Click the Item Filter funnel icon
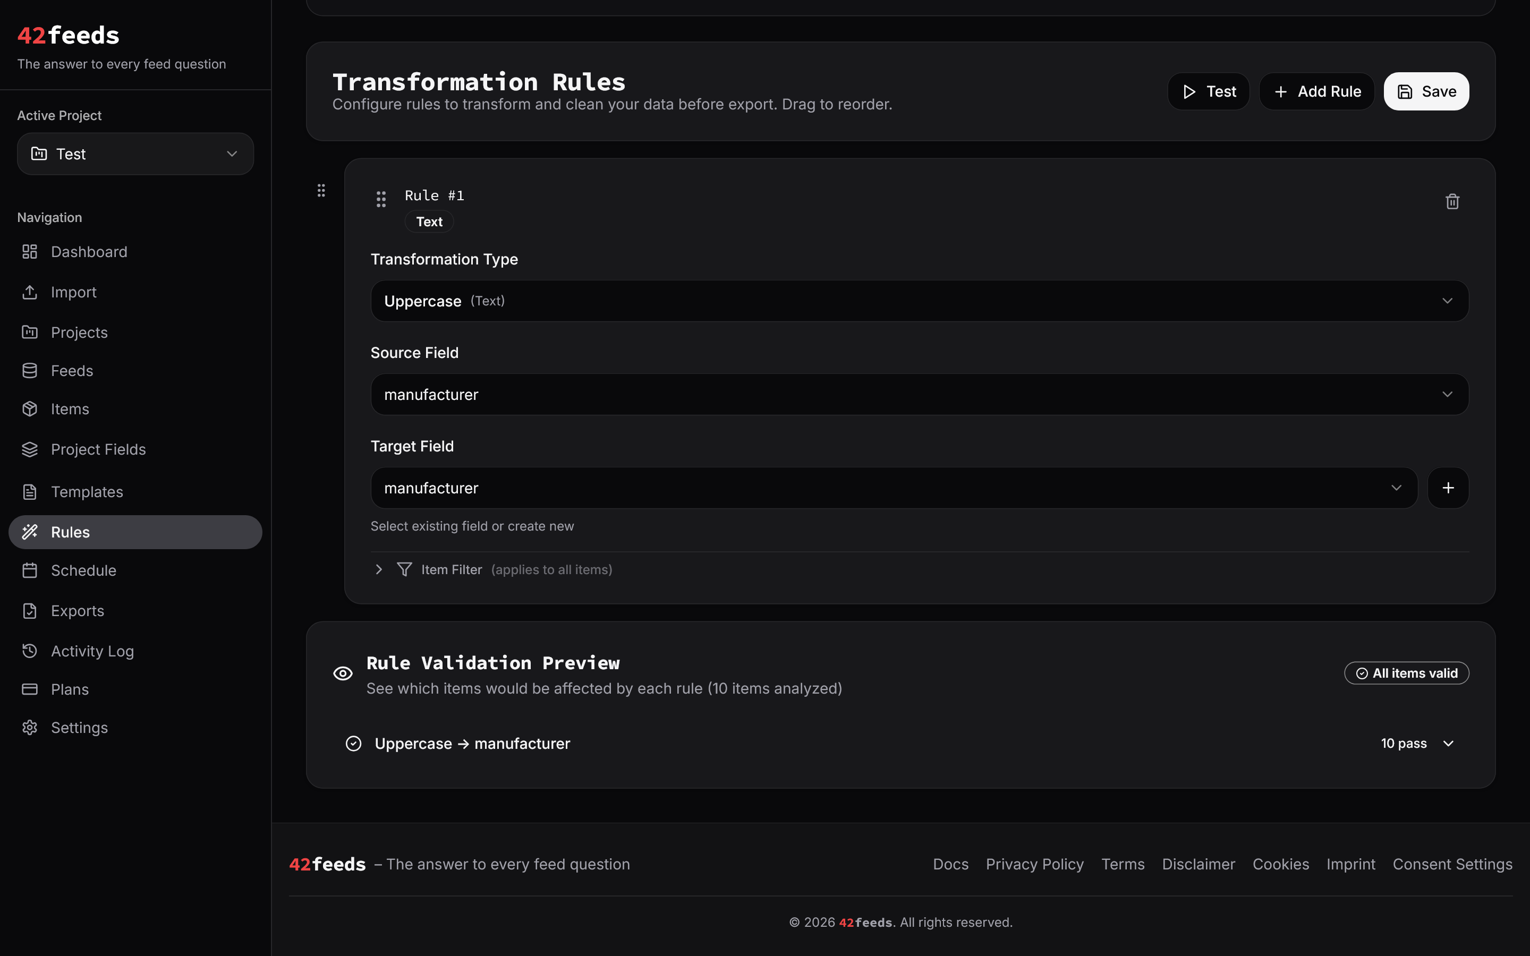The width and height of the screenshot is (1530, 956). coord(404,570)
